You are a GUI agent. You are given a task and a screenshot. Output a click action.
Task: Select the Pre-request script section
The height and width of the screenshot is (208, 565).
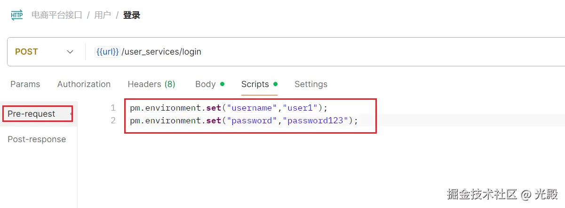pos(32,114)
